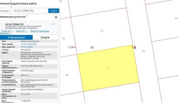Click parcel label 939 on the map
The height and width of the screenshot is (103, 179).
tap(143, 51)
